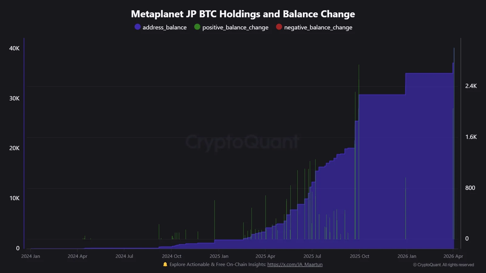This screenshot has height=273, width=486.
Task: Click the 2024 Jan x-axis label
Action: [x=31, y=256]
